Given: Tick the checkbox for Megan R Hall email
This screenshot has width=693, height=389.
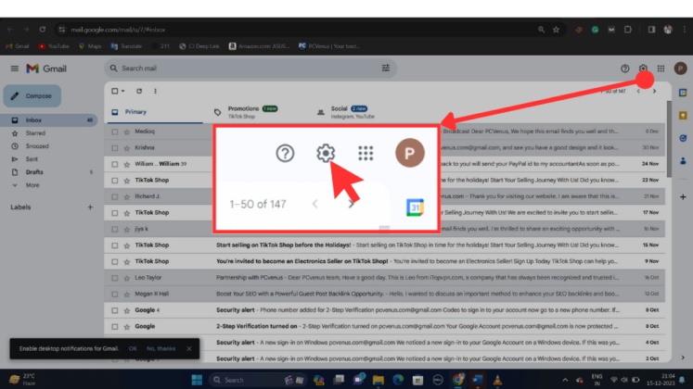Looking at the screenshot, I should click(115, 295).
